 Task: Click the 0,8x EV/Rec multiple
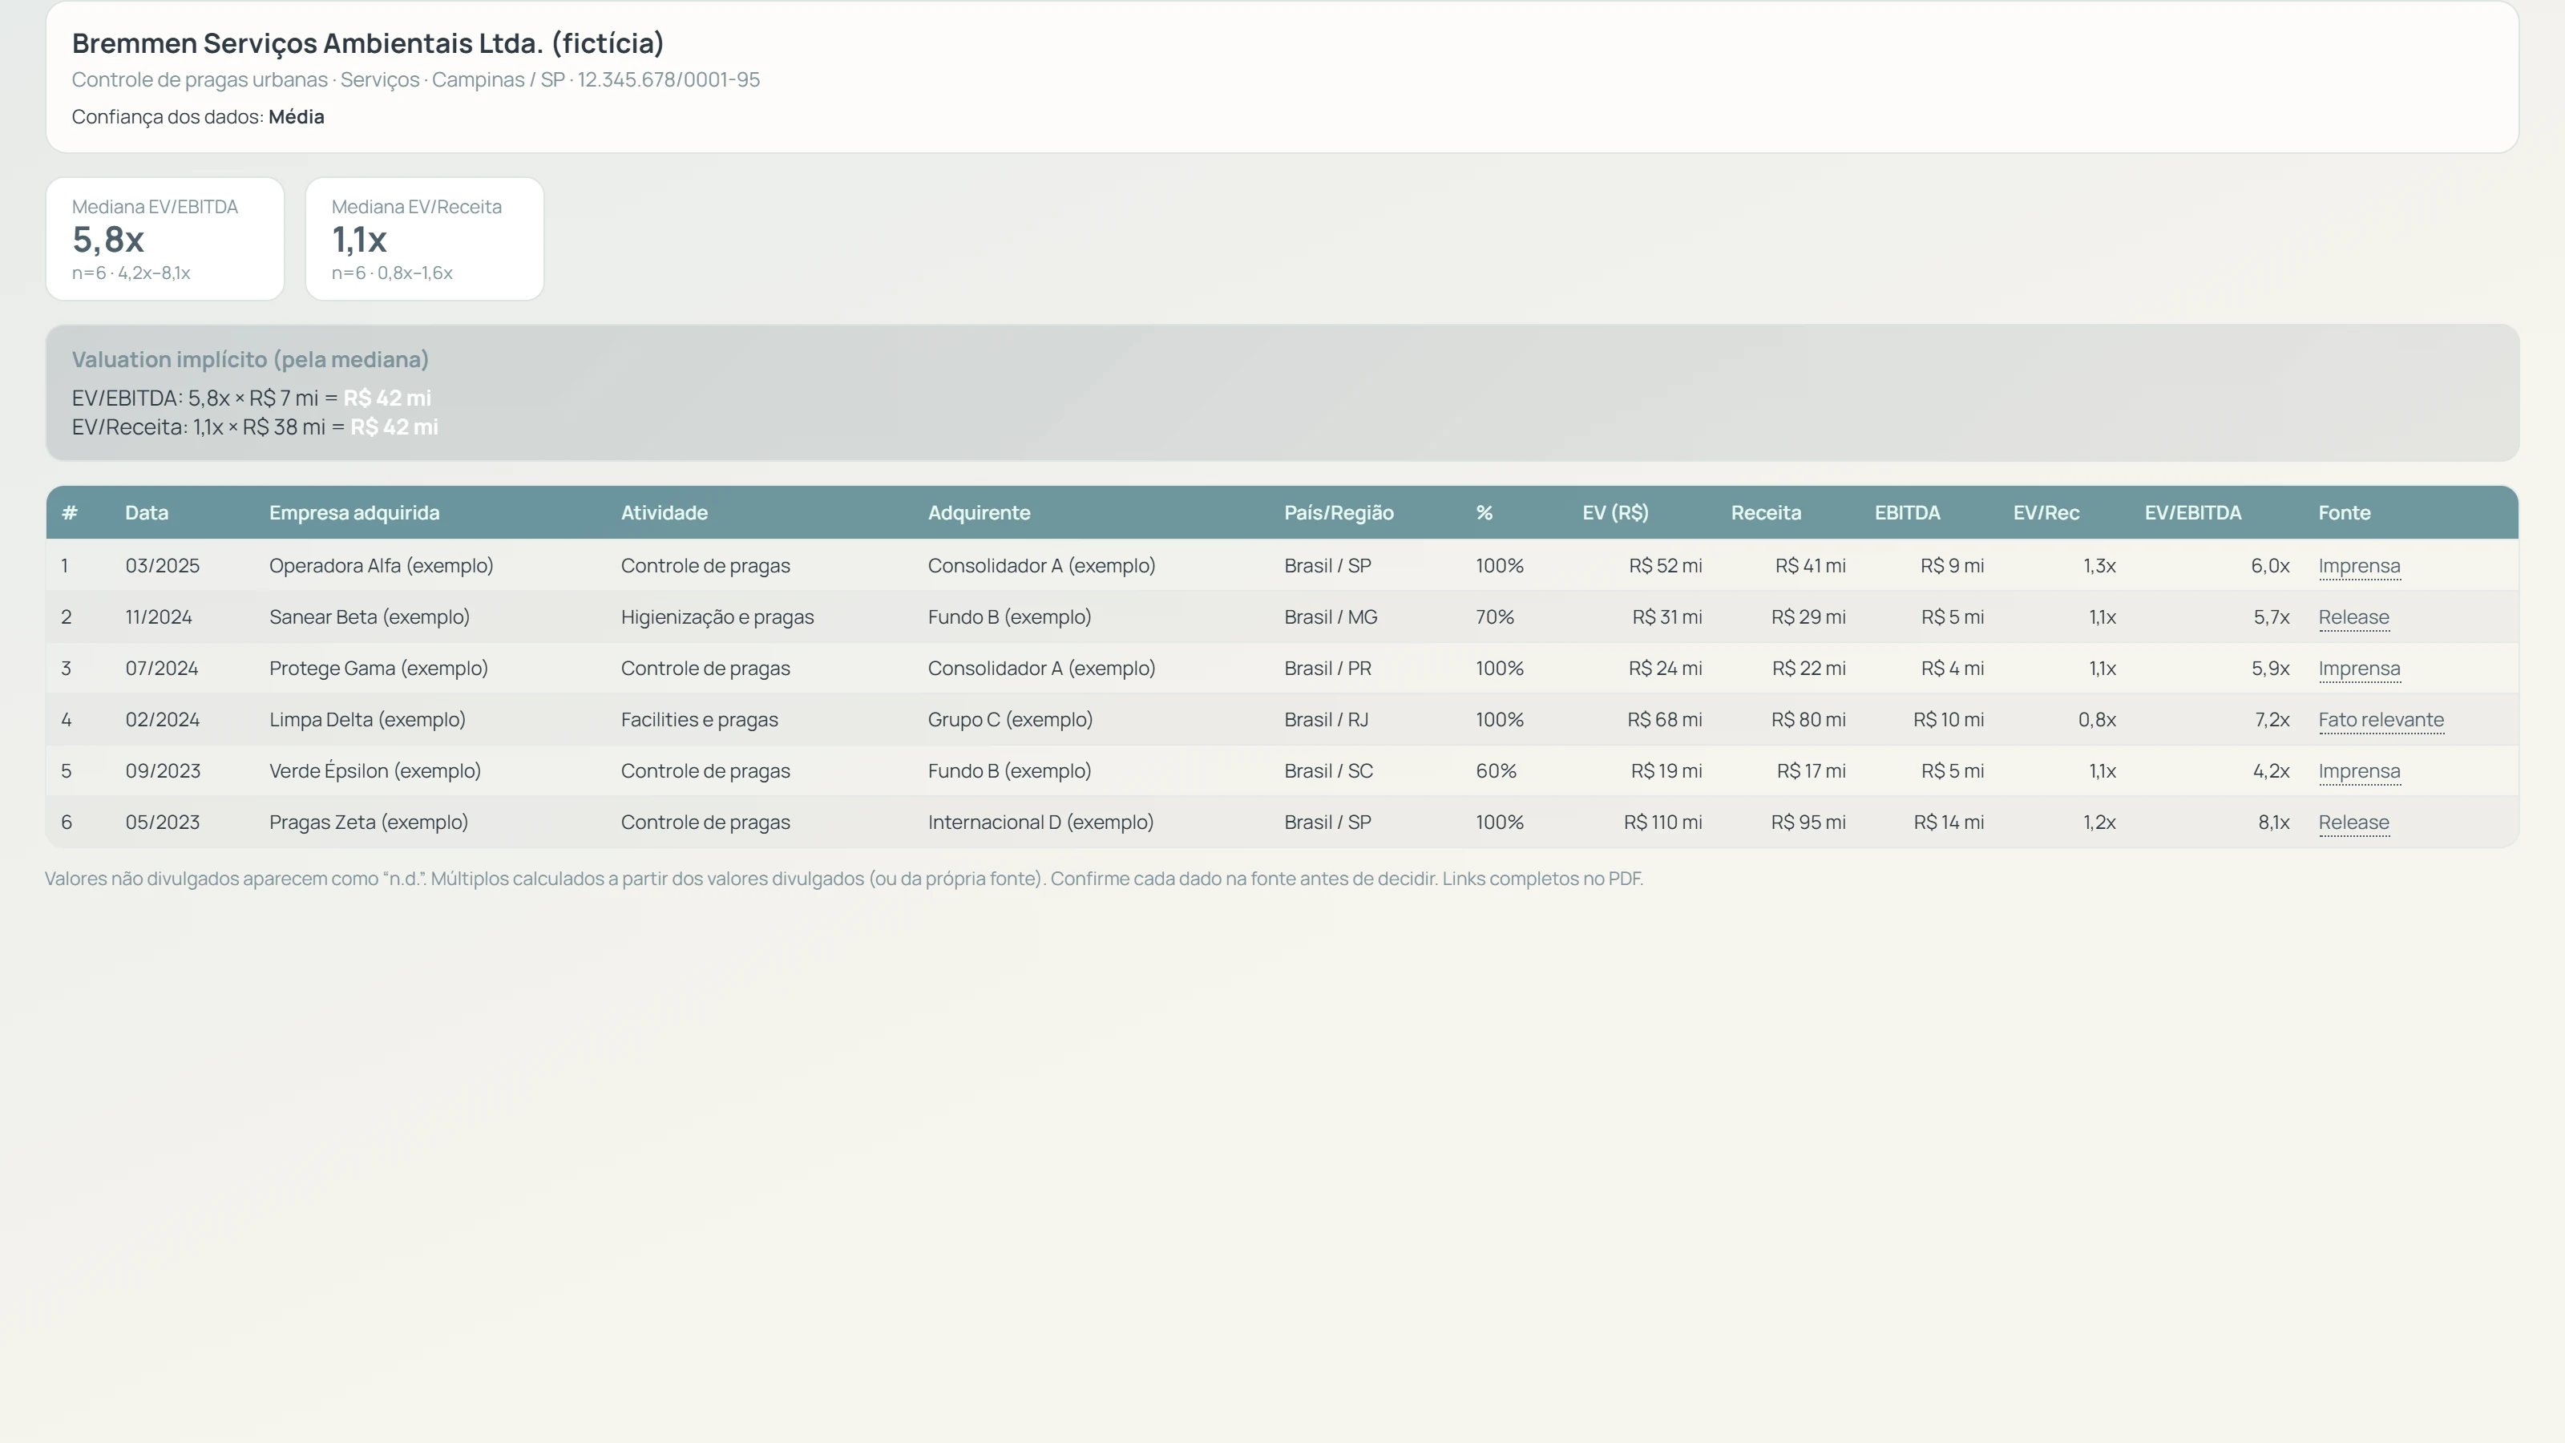(x=2097, y=720)
